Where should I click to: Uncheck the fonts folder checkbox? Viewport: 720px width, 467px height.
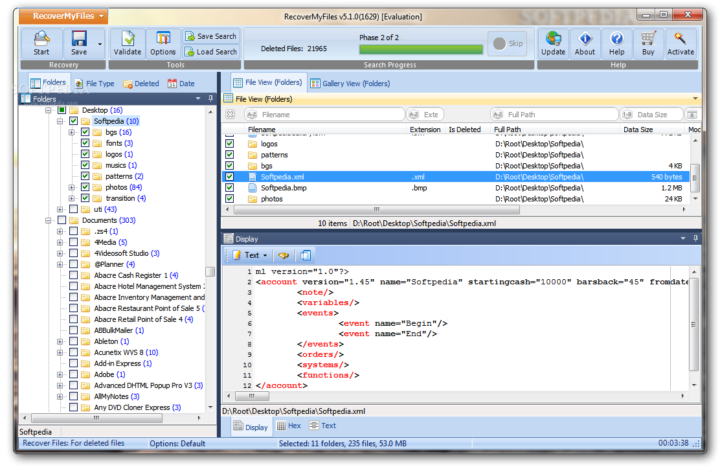pos(85,143)
